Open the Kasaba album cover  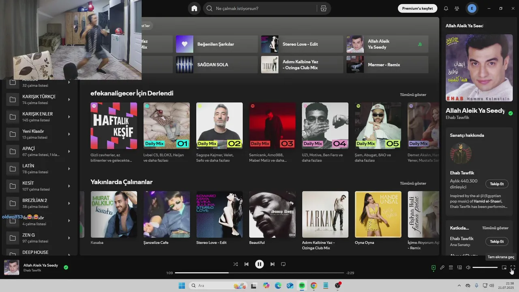pyautogui.click(x=114, y=215)
